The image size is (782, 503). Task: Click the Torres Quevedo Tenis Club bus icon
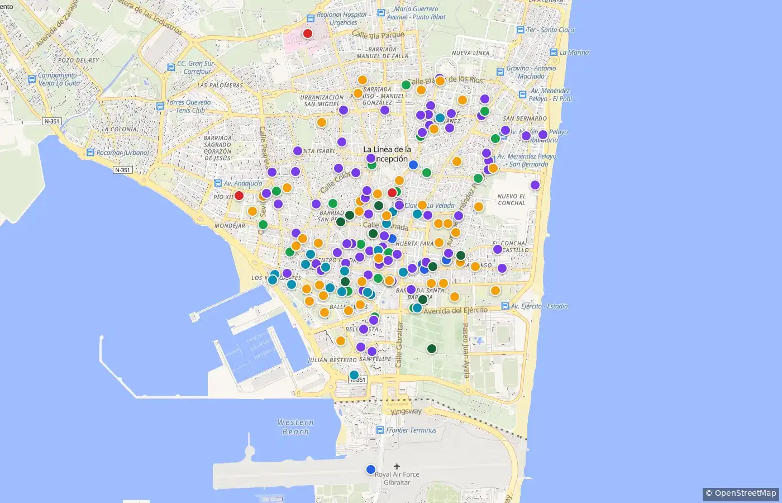(x=160, y=106)
